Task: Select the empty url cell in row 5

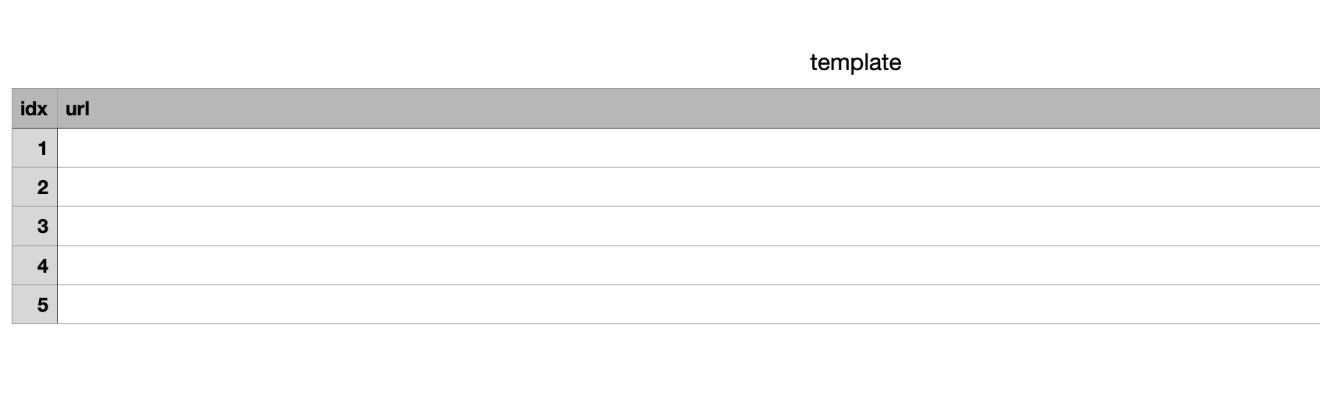Action: pos(689,305)
